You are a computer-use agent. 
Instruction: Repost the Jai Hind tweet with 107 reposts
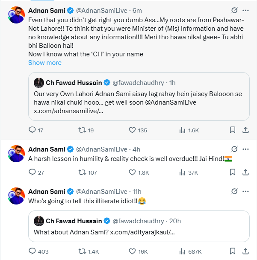(x=82, y=172)
